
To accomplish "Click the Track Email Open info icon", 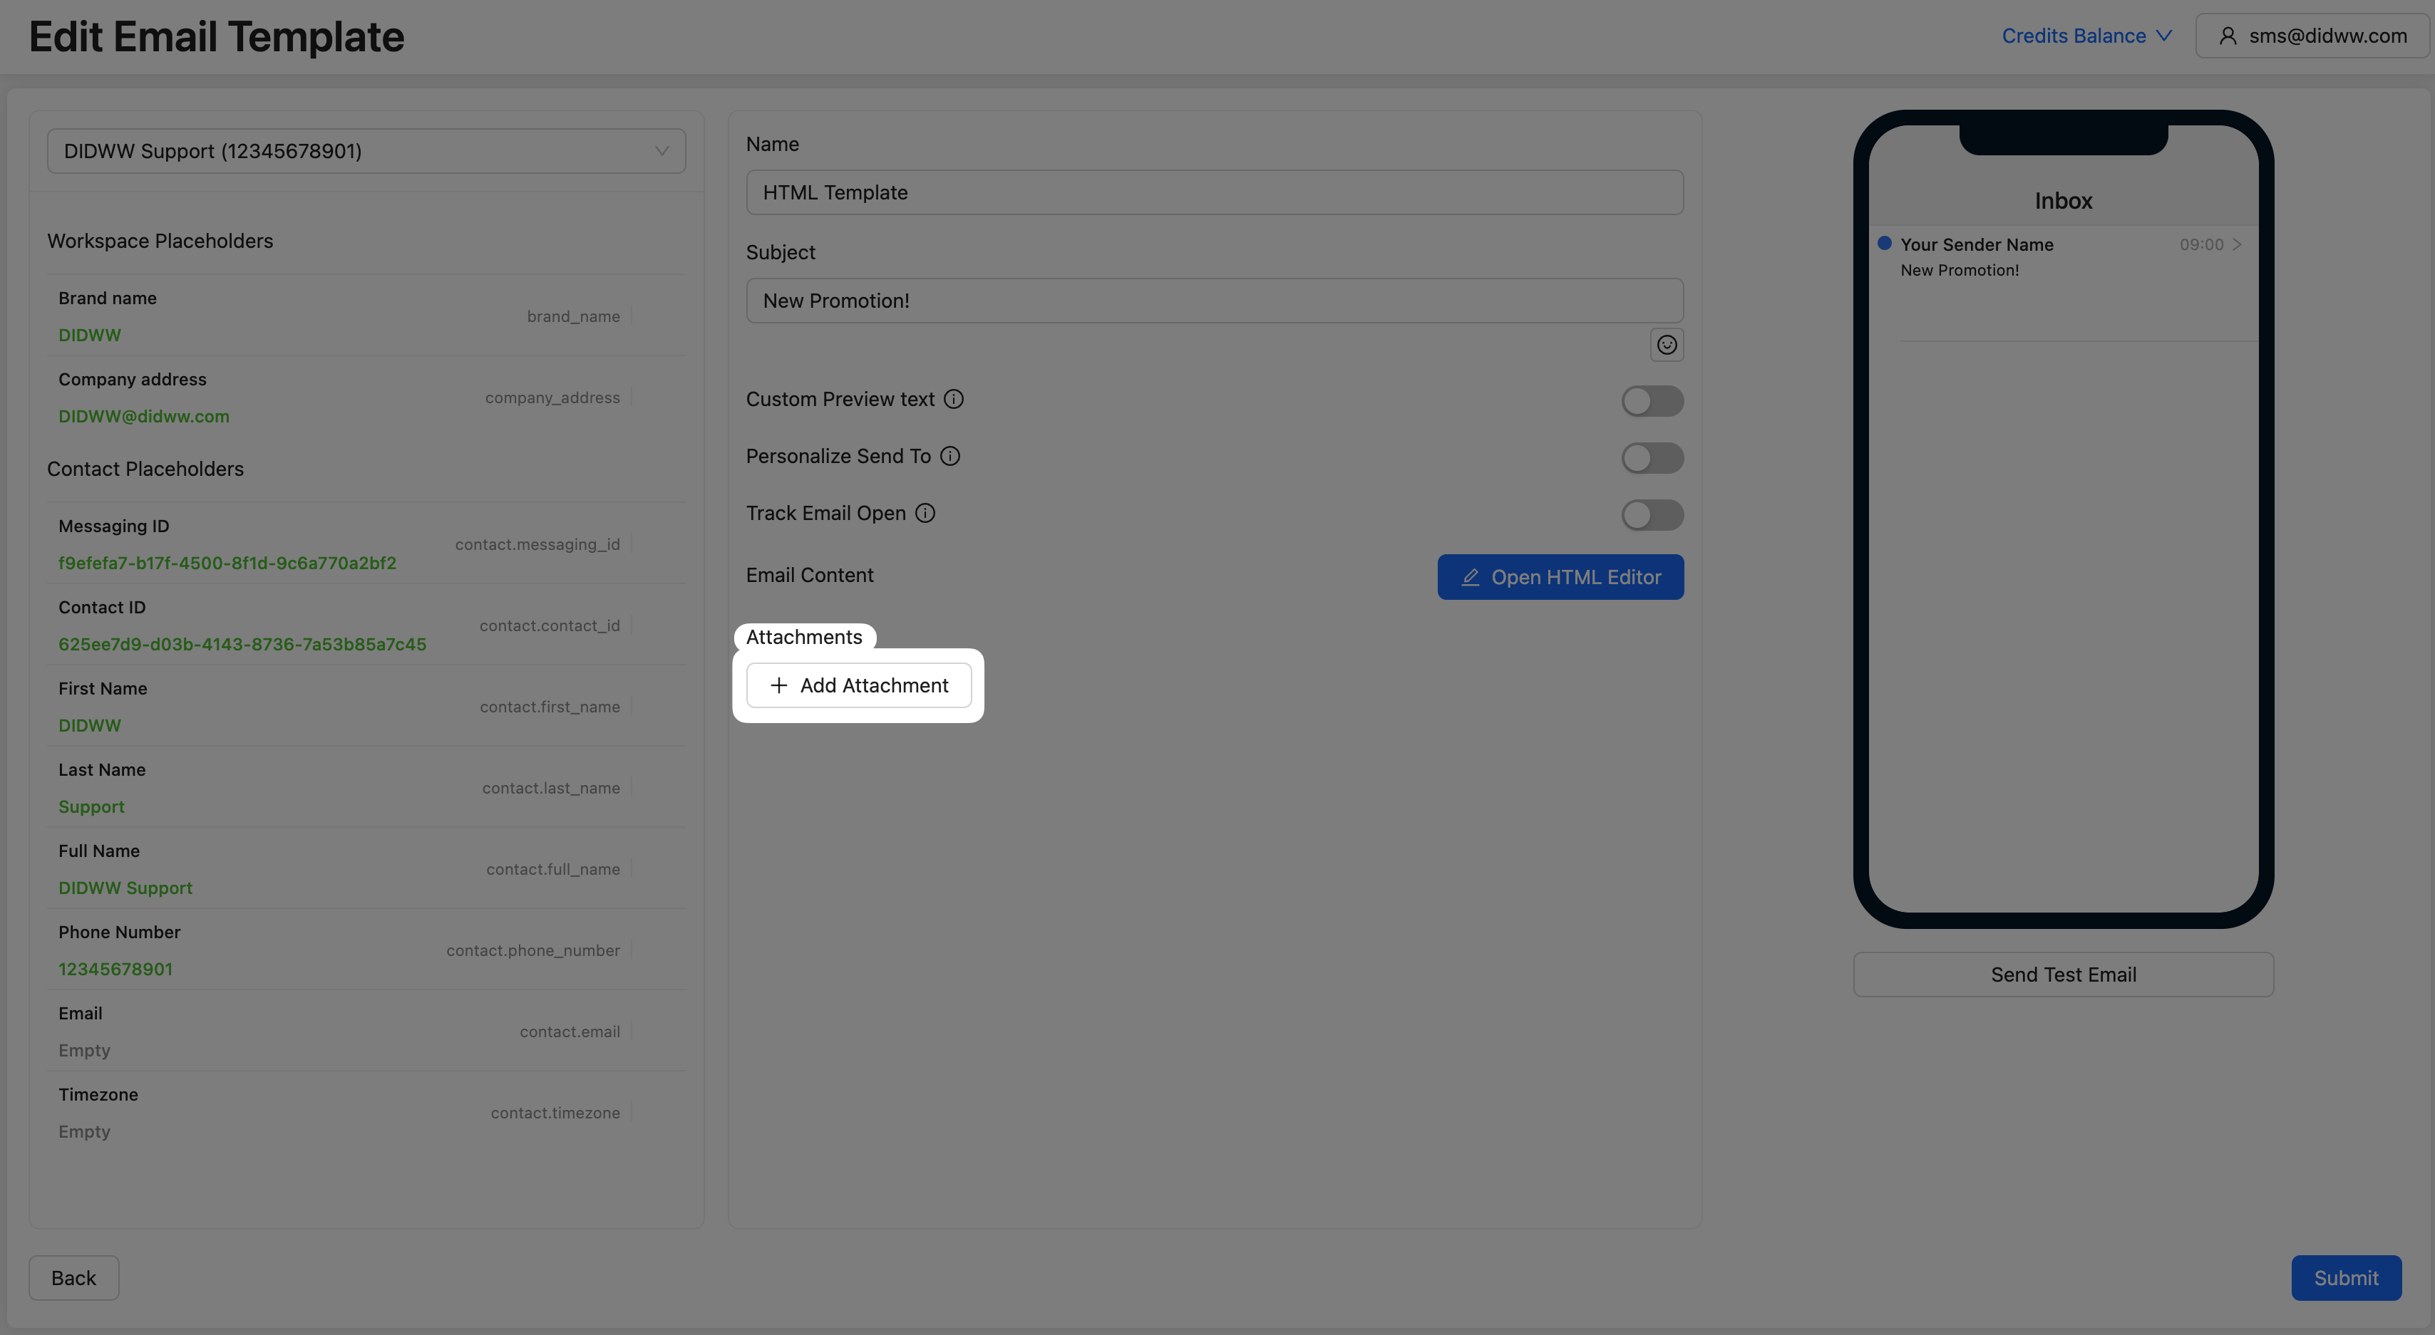I will click(x=925, y=513).
